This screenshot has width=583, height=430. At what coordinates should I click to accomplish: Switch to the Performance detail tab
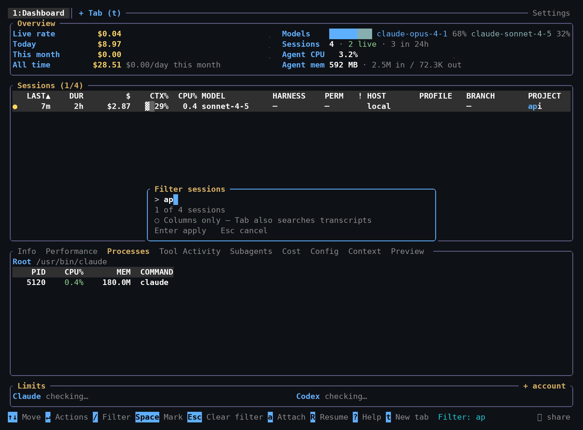pos(72,251)
